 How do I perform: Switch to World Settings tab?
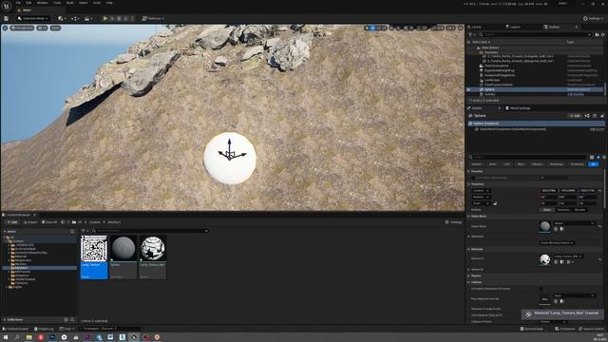click(519, 108)
